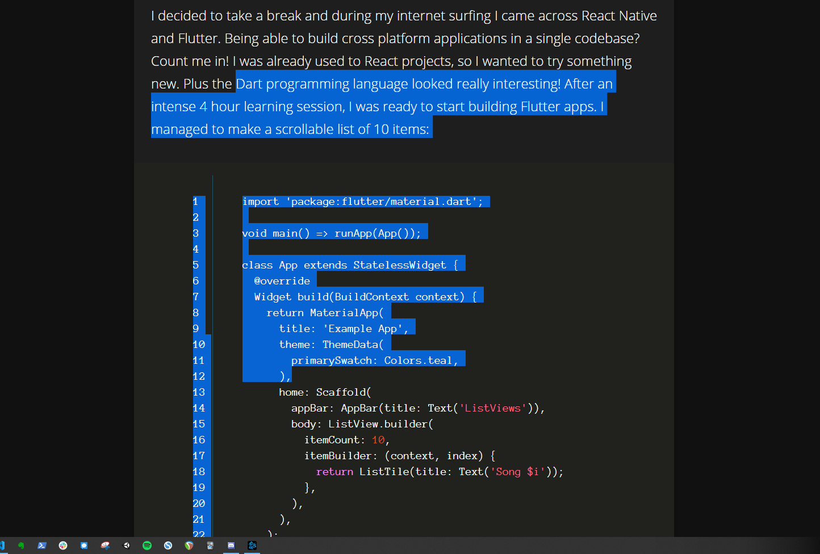This screenshot has width=820, height=554.
Task: Click the pink 'return' keyword before ListTile
Action: coord(334,472)
